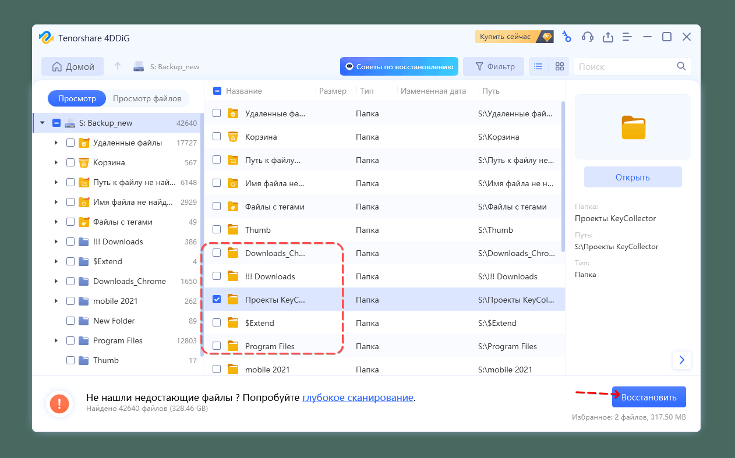Sort by the Название column header

pyautogui.click(x=244, y=91)
